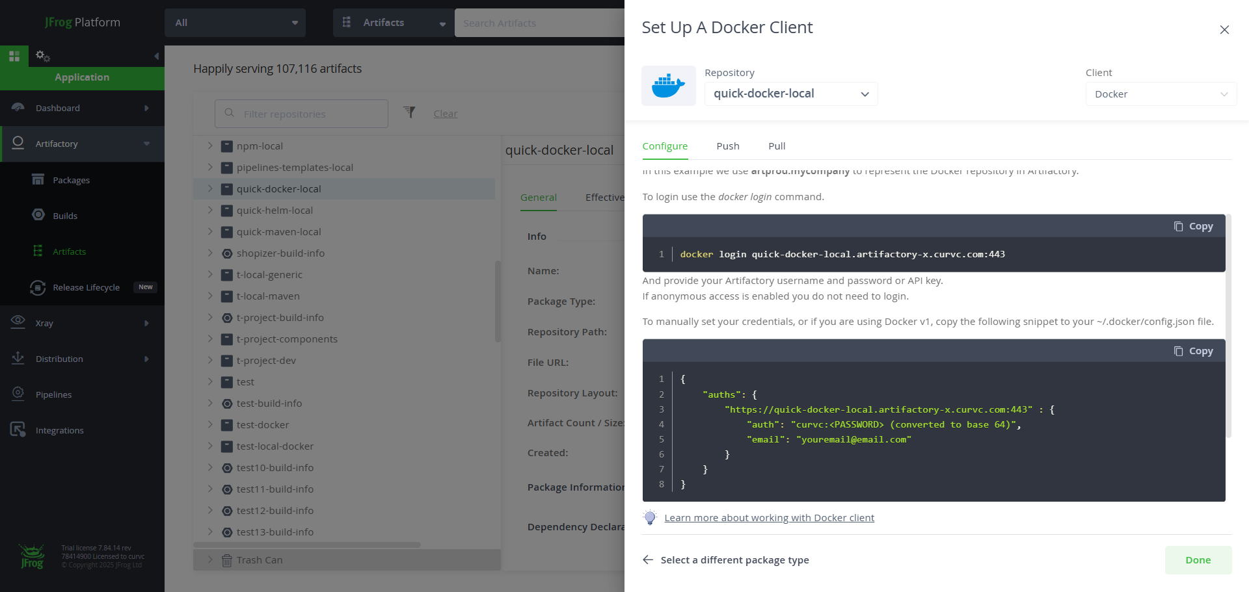Select the quick-maven-local repository

278,231
